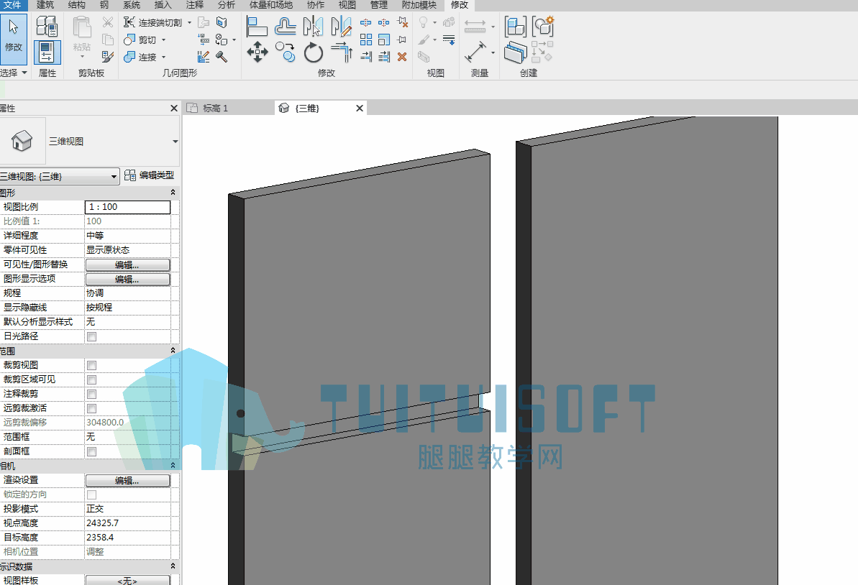Select the Split Element tool
This screenshot has width=858, height=585.
366,22
